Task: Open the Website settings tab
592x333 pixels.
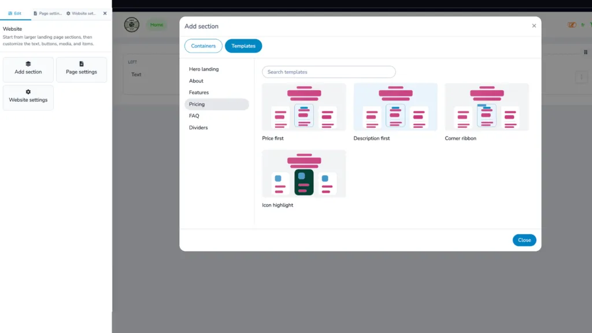Action: tap(81, 13)
